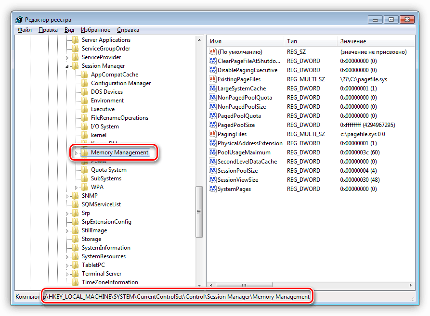The height and width of the screenshot is (316, 430).
Task: Click the SNMP folder icon
Action: (x=76, y=195)
